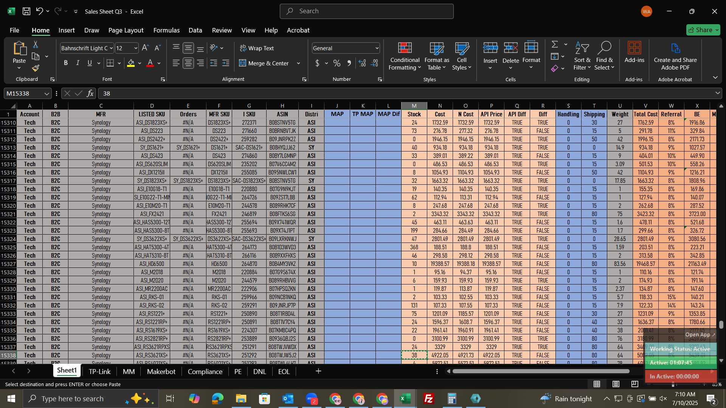Screen dimensions: 726x408
Task: Click the AutoSum sigma icon
Action: tap(555, 45)
